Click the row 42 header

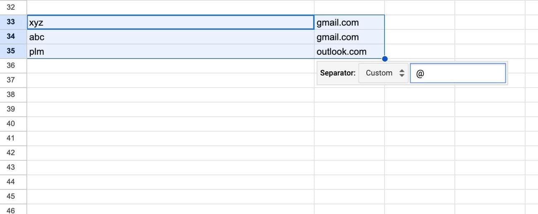coord(11,153)
